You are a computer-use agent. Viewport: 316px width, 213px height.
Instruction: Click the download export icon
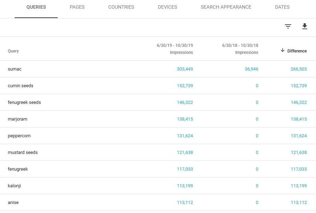305,26
